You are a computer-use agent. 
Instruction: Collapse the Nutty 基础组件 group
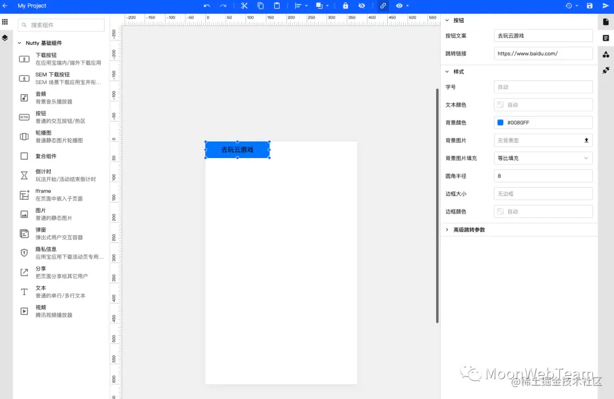(19, 43)
